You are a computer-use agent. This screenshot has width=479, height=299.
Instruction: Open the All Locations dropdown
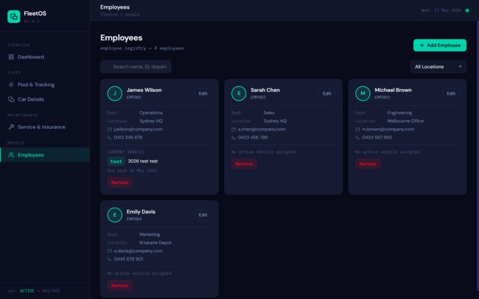(x=438, y=67)
